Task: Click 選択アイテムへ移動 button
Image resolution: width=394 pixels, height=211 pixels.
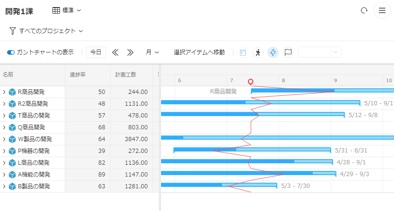Action: point(199,52)
